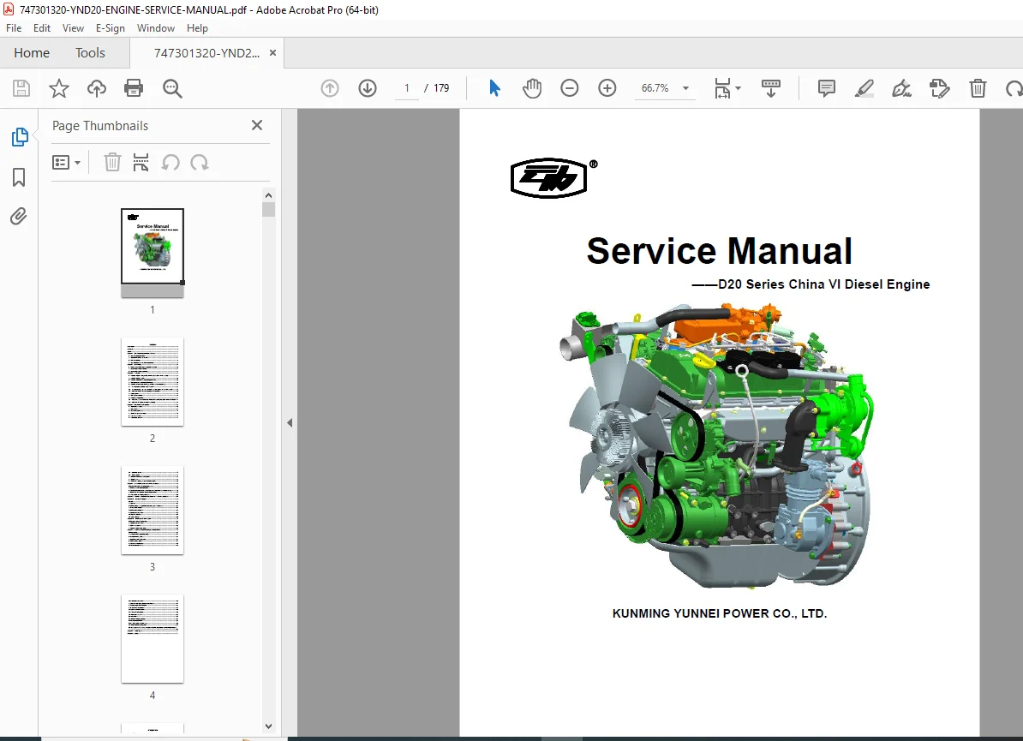The image size is (1023, 741).
Task: Open the Edit menu
Action: click(42, 28)
